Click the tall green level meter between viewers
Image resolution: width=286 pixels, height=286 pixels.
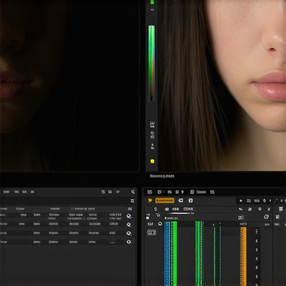click(151, 63)
